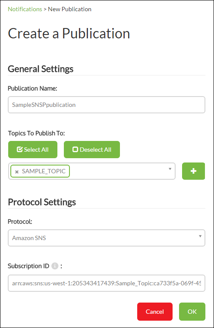Click the Deselect All button
The width and height of the screenshot is (214, 328).
coord(92,150)
